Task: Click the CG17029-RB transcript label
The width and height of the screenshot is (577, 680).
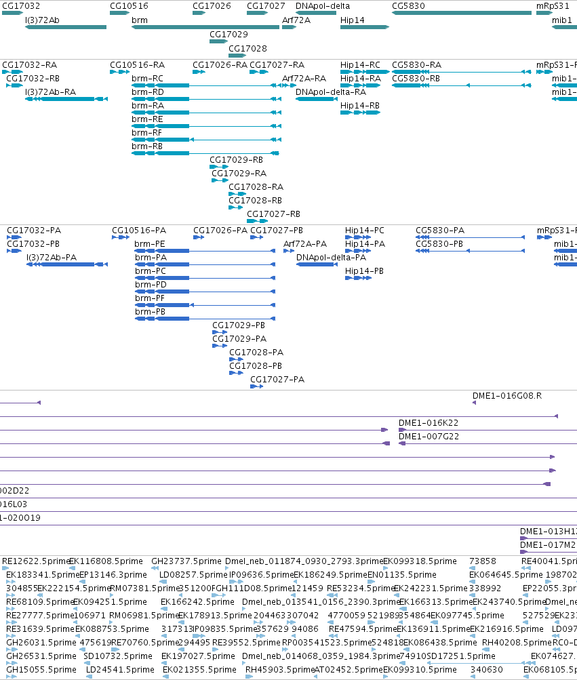Action: tap(237, 160)
